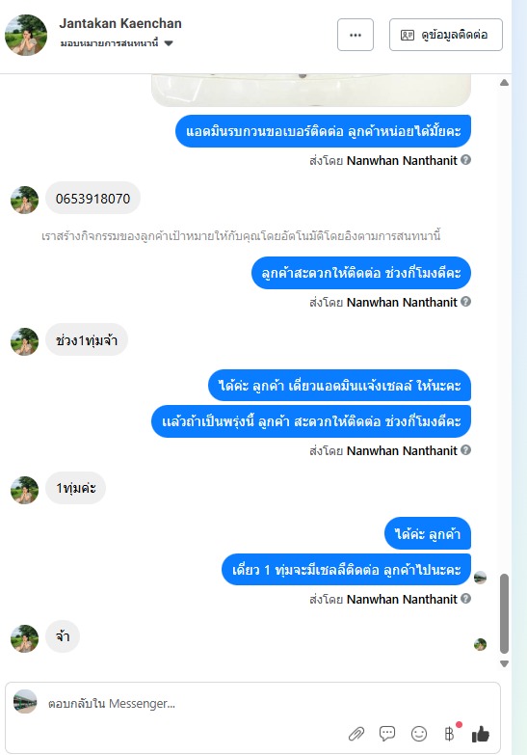Select the phone number message 0653918070

[x=92, y=199]
